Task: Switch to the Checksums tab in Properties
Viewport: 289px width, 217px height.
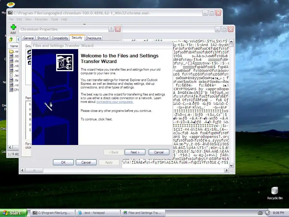Action: 93,38
